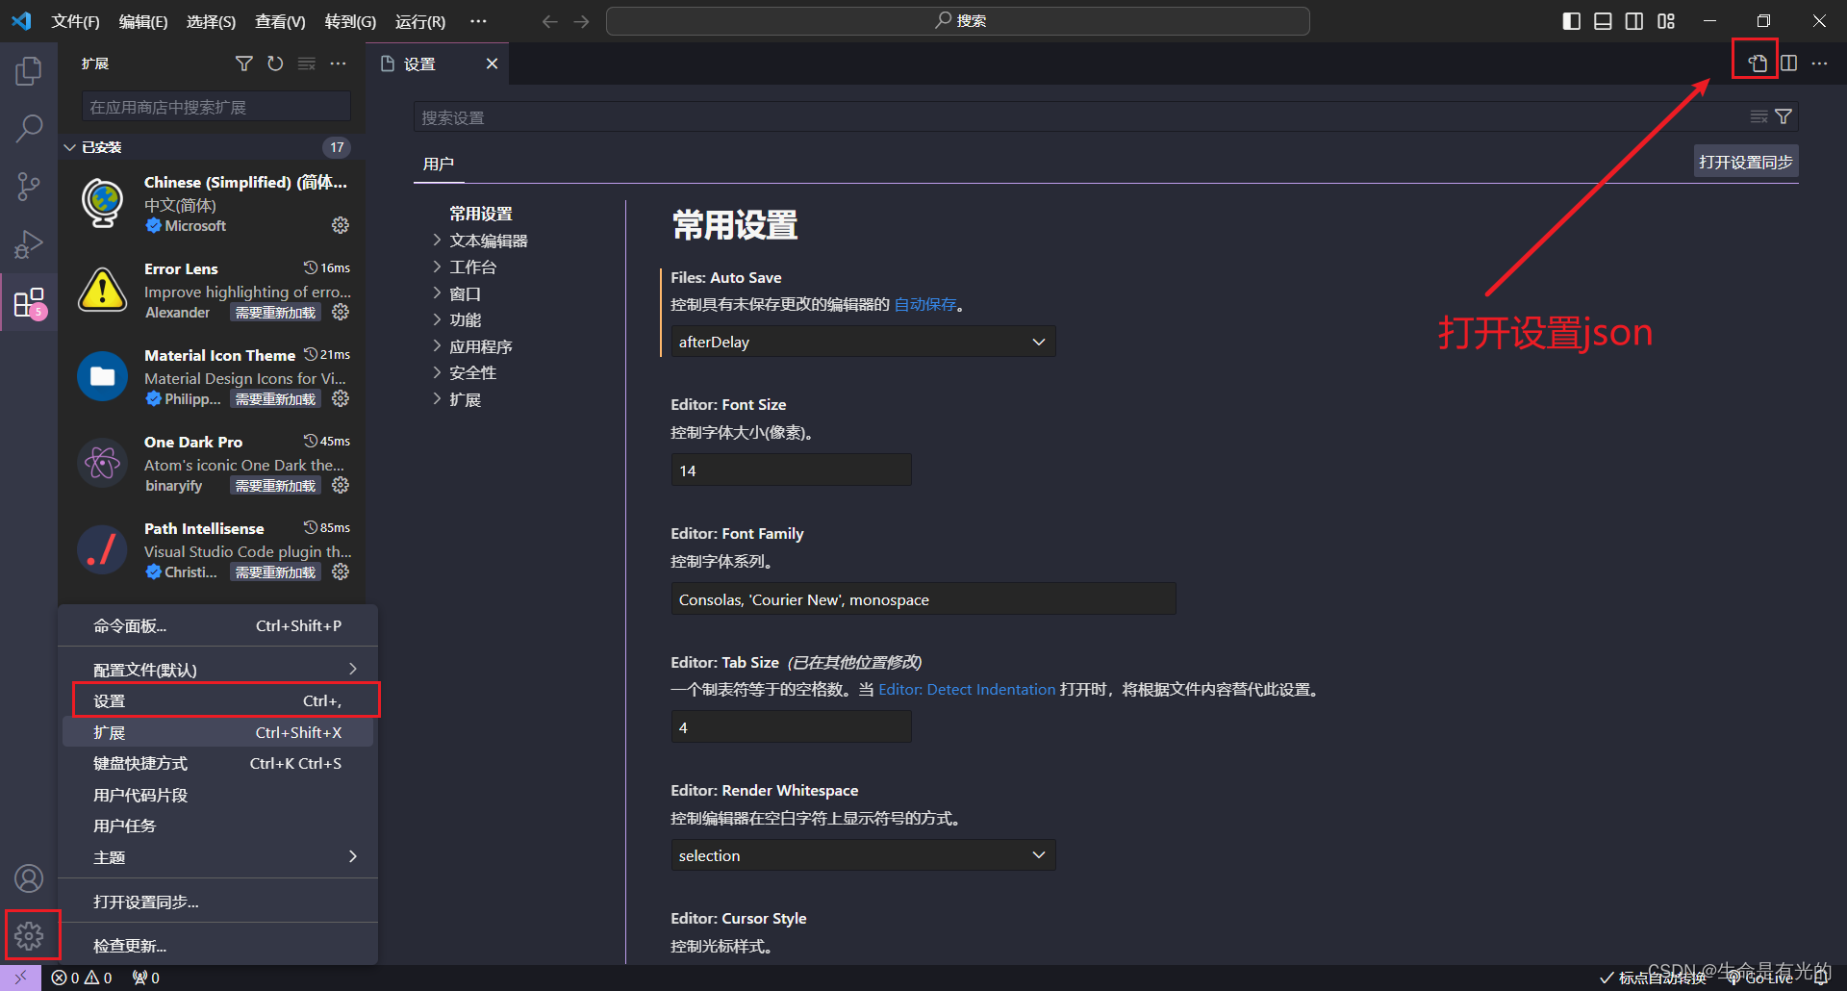This screenshot has height=991, width=1847.
Task: Manage Material Icon Theme gear
Action: 341,398
